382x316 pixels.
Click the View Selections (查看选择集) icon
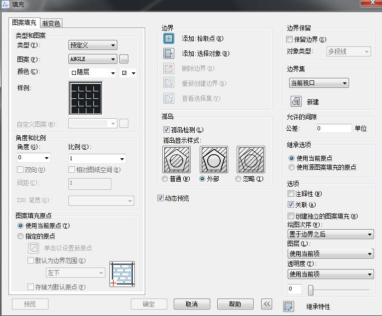click(x=169, y=98)
